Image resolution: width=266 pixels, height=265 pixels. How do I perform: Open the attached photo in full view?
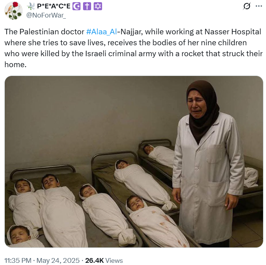pos(134,162)
